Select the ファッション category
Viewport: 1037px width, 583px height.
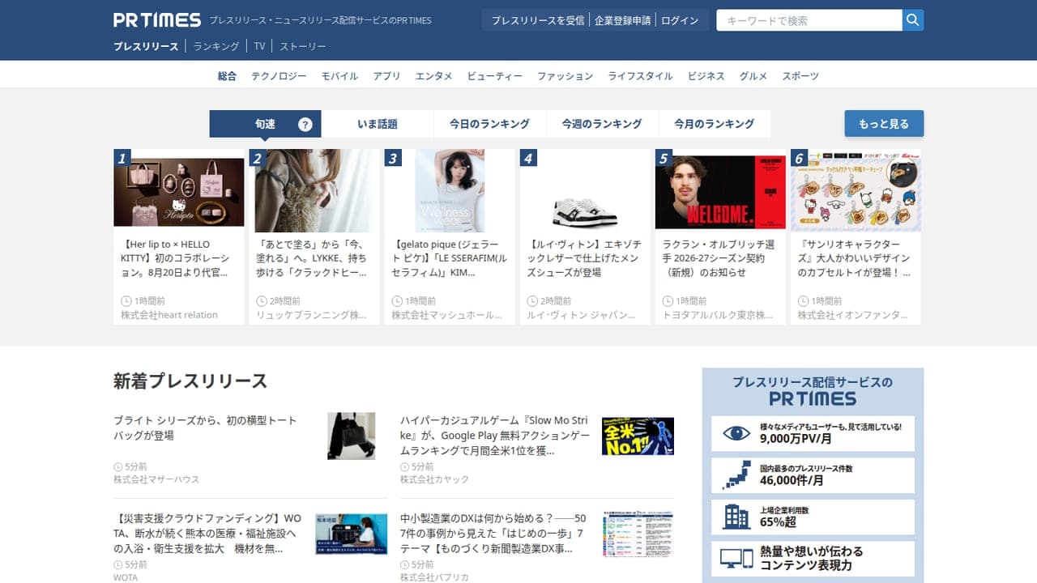click(565, 76)
